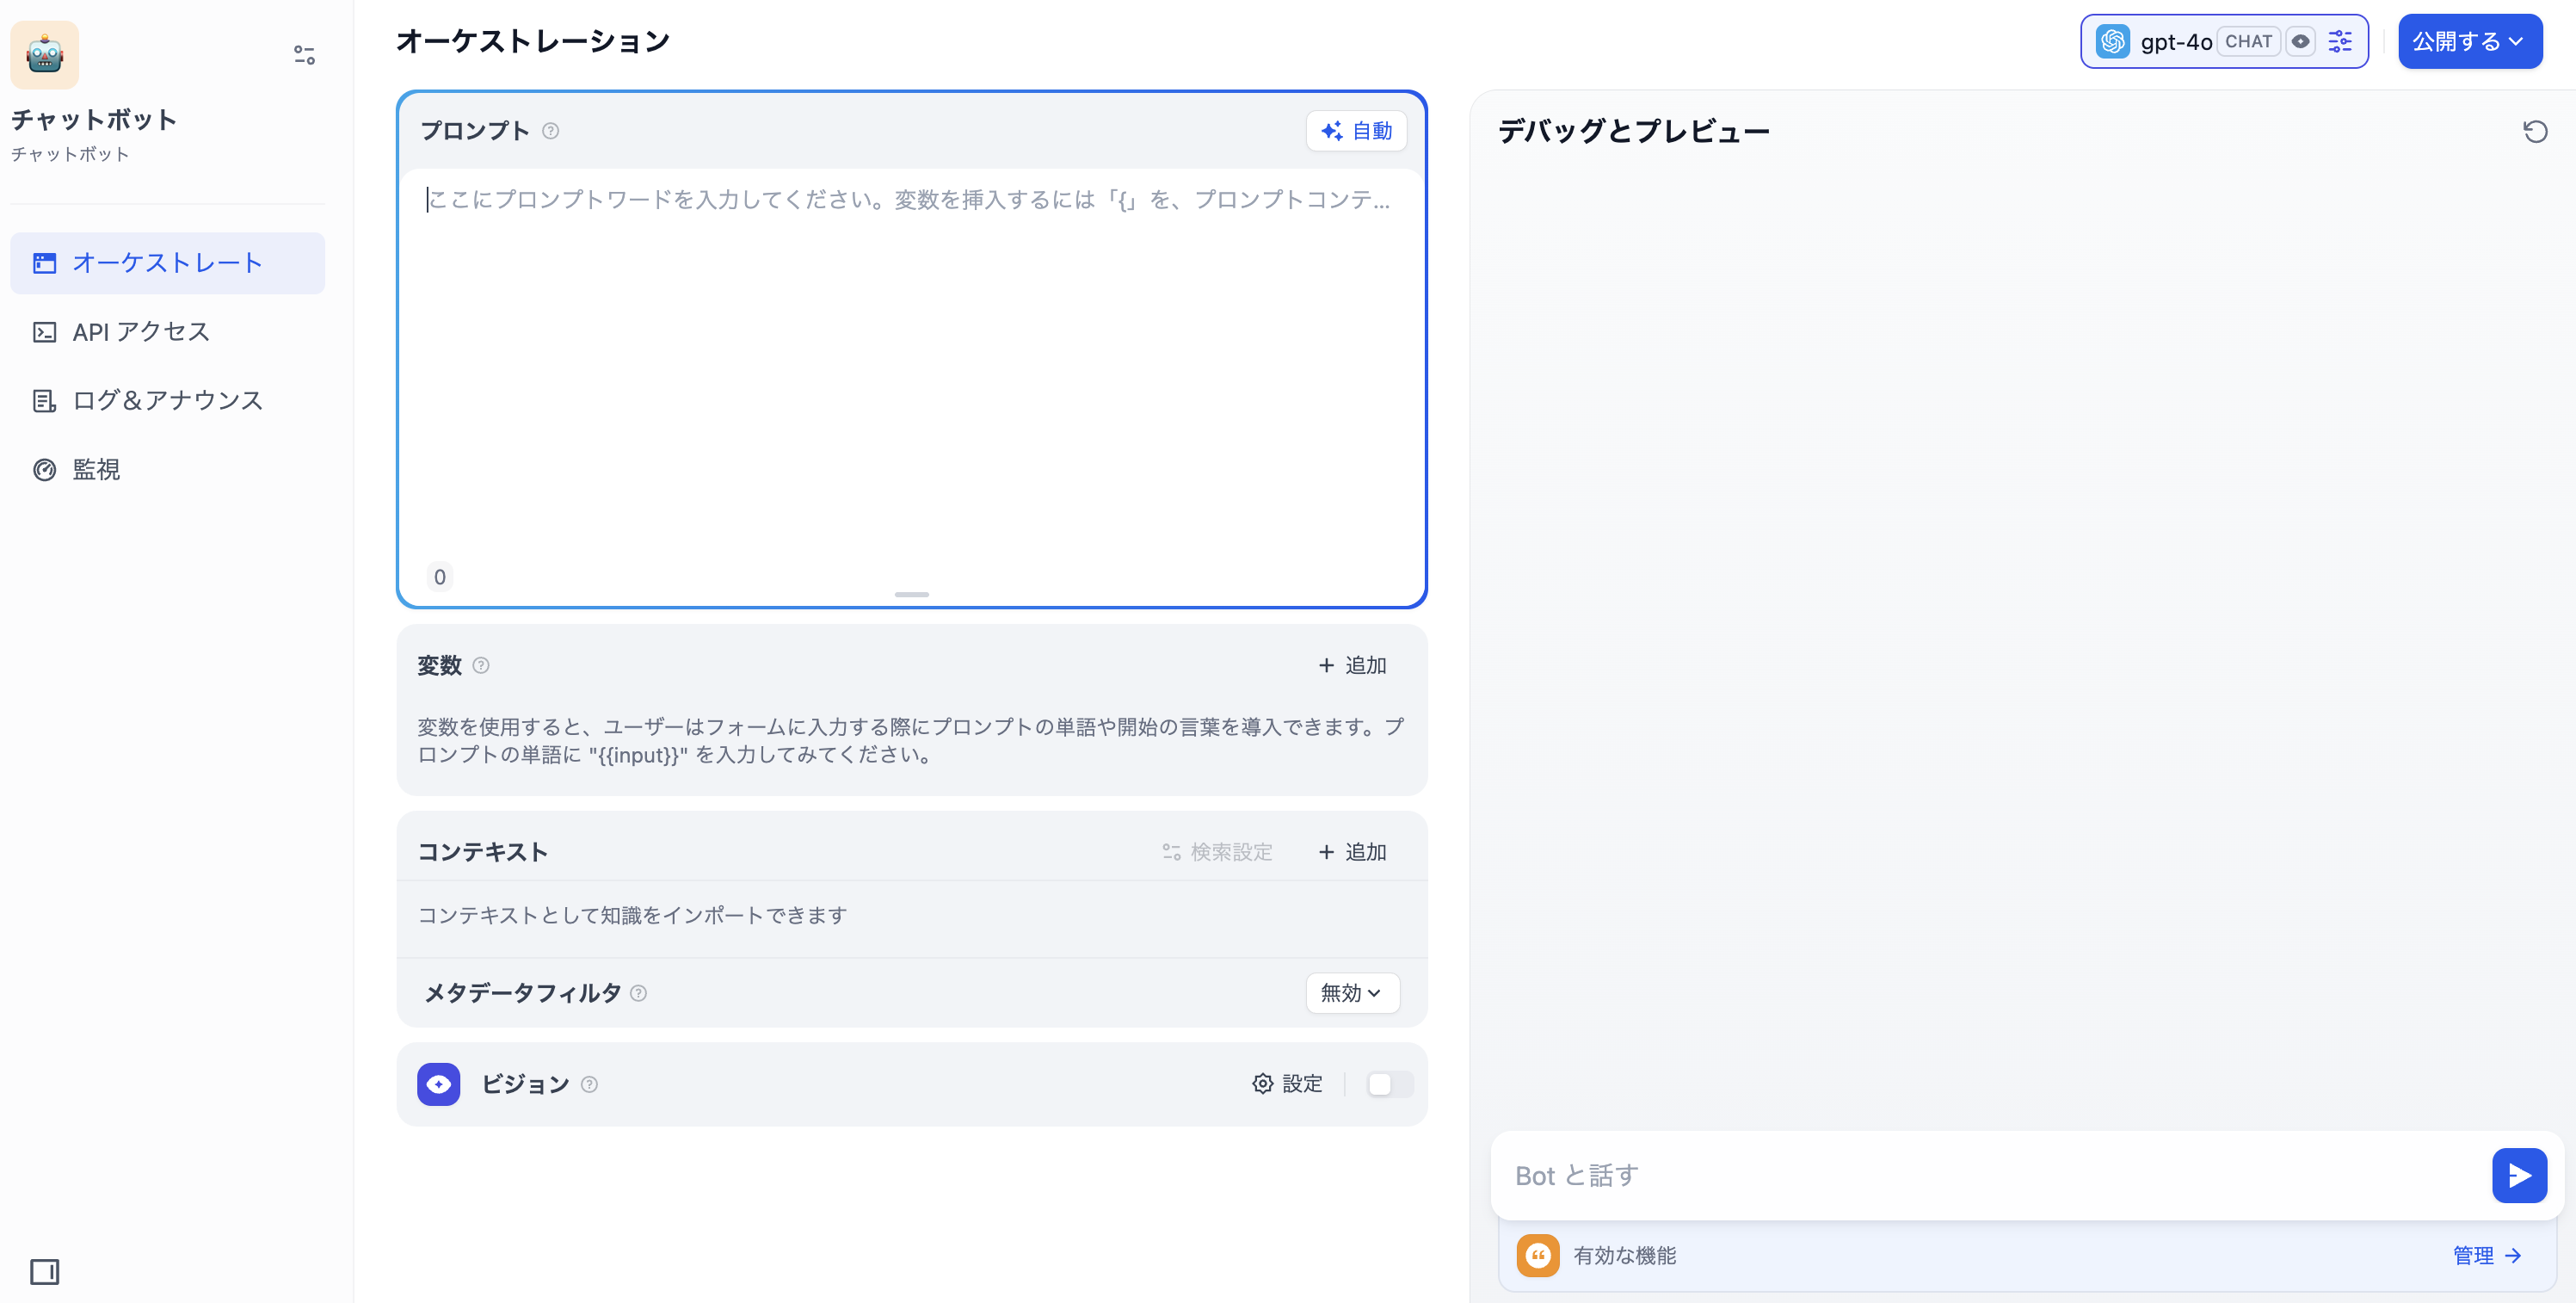
Task: Open 管理 link for enabled features
Action: tap(2486, 1255)
